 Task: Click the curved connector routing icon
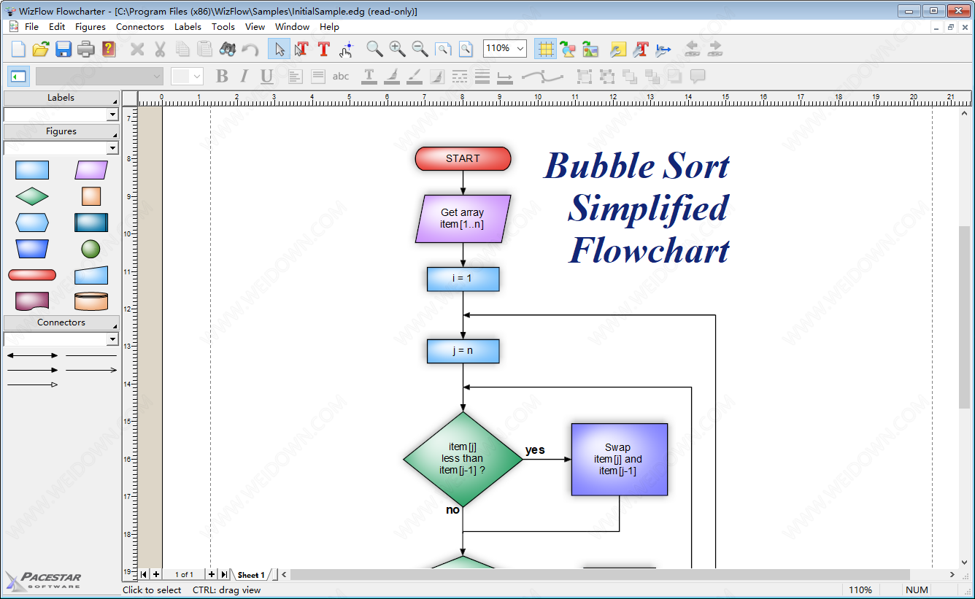pos(542,76)
